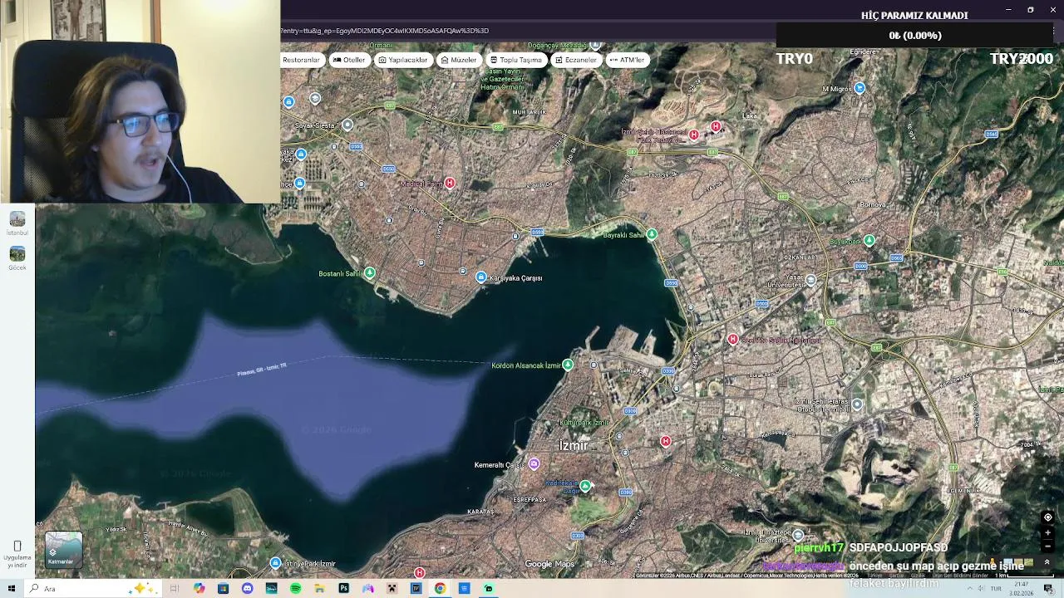1064x598 pixels.
Task: Zoom in with the plus button
Action: 1047,532
